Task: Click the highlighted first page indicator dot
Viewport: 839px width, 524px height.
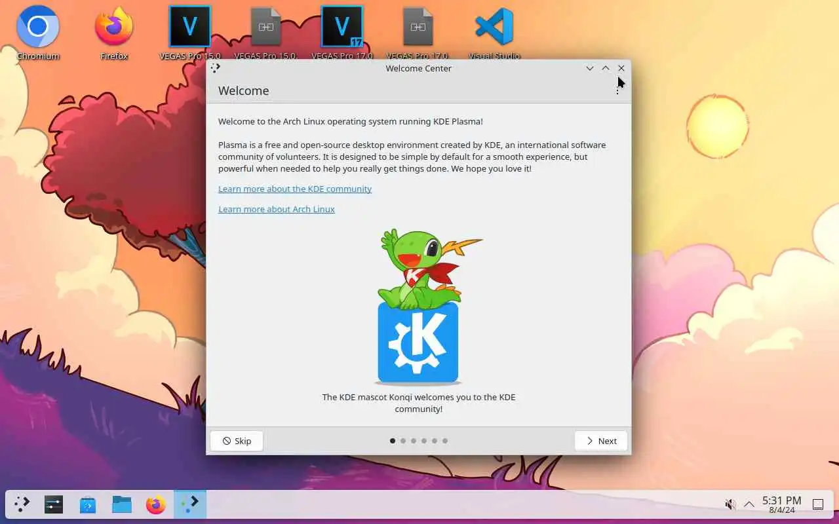Action: (x=393, y=441)
